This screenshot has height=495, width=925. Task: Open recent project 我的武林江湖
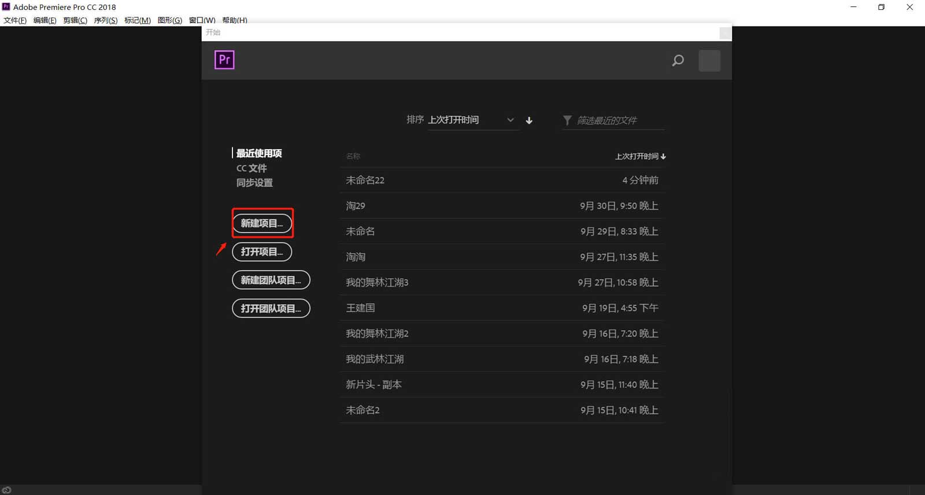tap(502, 359)
